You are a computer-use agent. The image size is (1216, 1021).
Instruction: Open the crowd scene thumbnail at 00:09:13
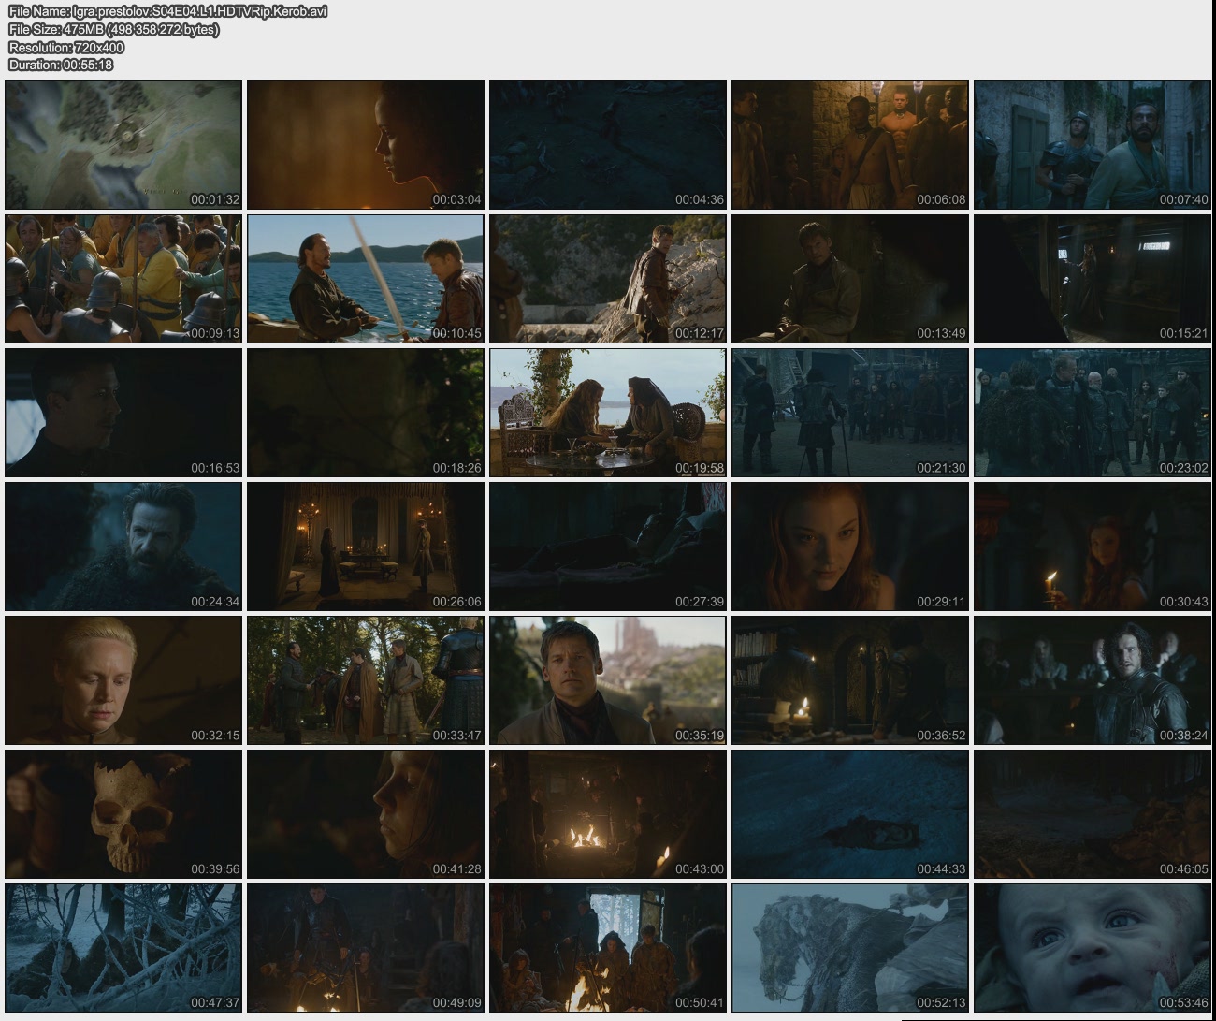pyautogui.click(x=123, y=279)
